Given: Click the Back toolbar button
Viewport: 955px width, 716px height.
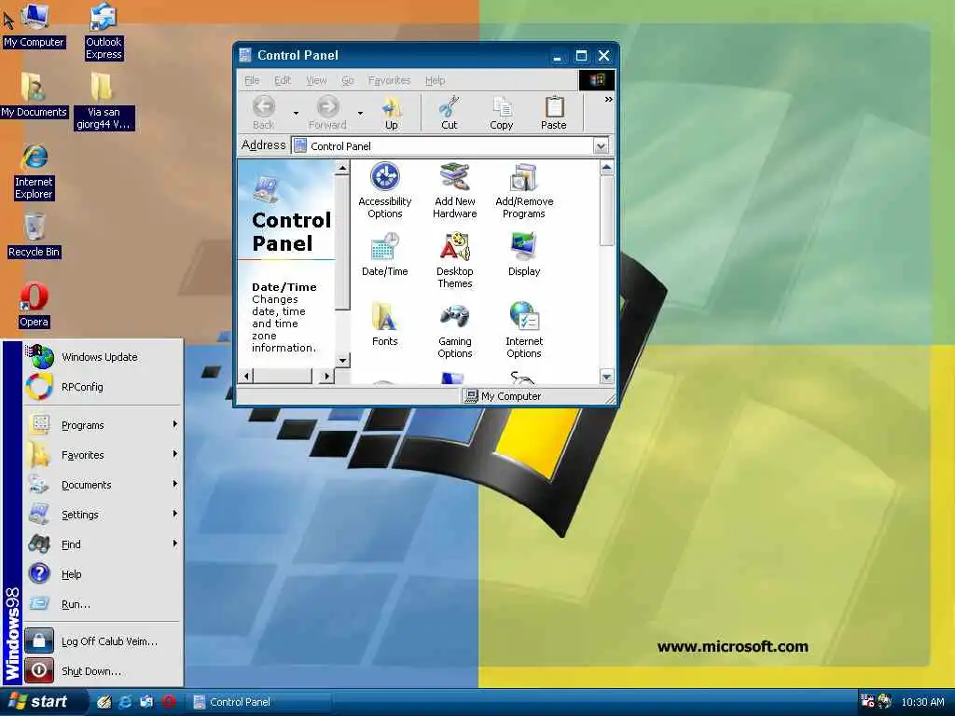Looking at the screenshot, I should [264, 113].
